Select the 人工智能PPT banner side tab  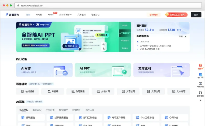click(x=125, y=33)
